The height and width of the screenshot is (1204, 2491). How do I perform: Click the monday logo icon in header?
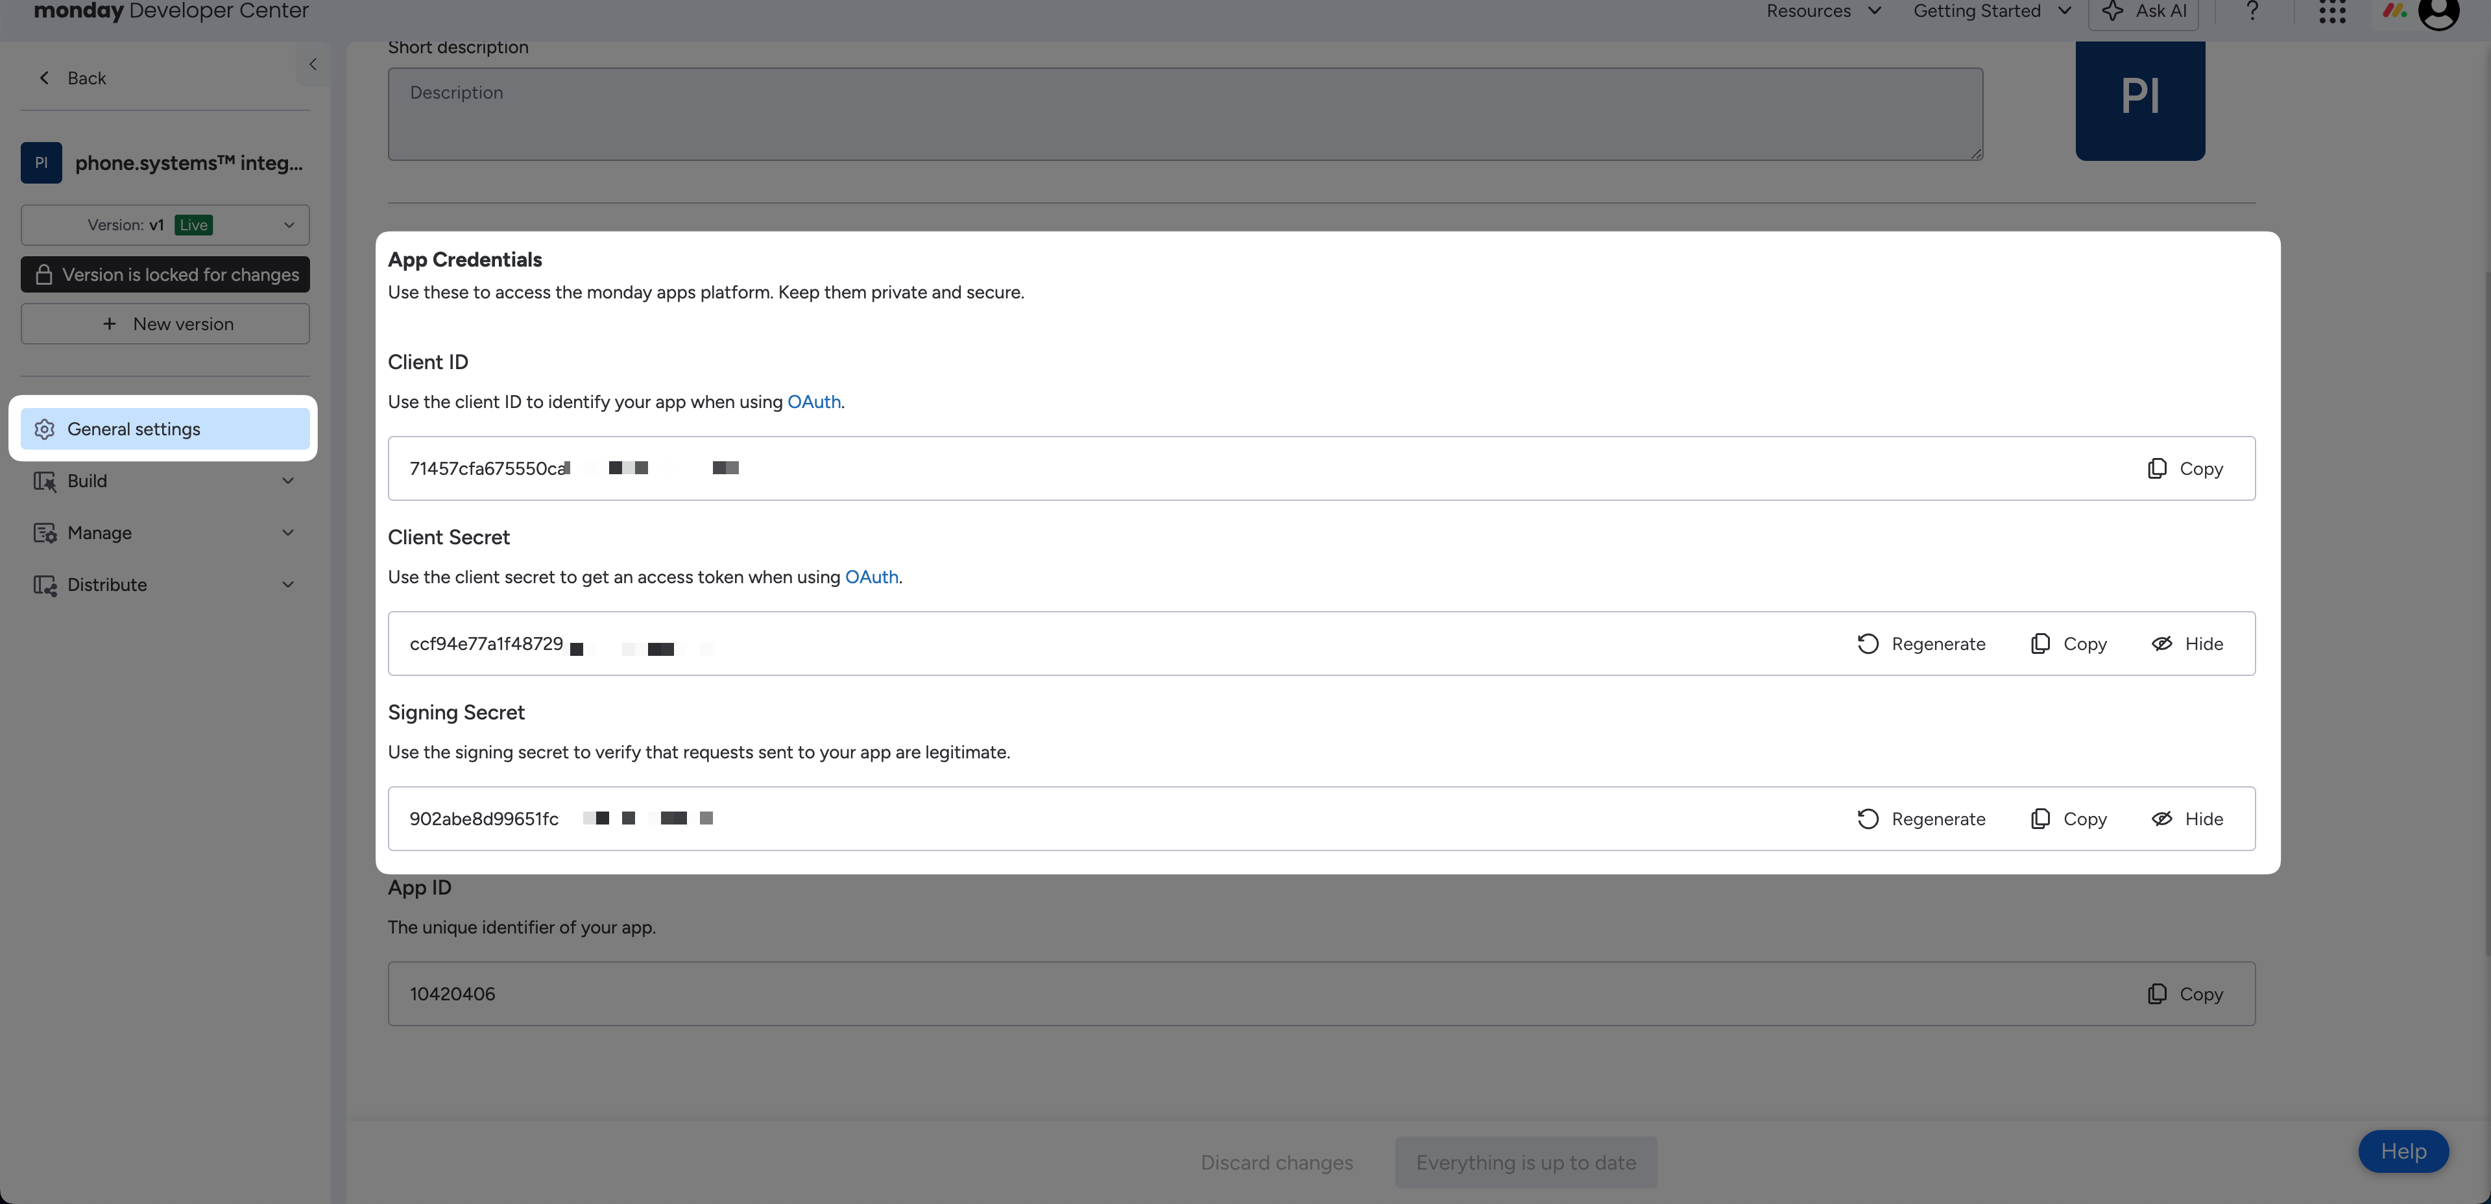click(x=2393, y=12)
